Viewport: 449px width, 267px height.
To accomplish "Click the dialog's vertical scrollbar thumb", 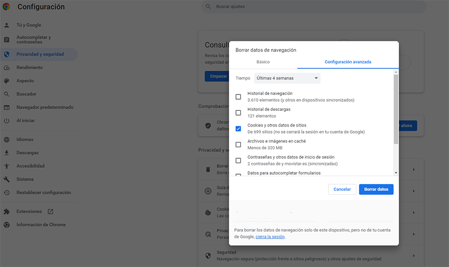I will pos(396,109).
